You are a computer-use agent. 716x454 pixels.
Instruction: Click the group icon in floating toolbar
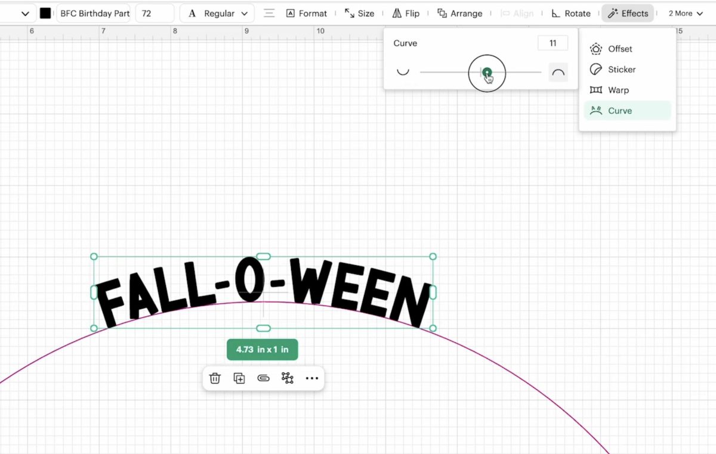point(288,378)
